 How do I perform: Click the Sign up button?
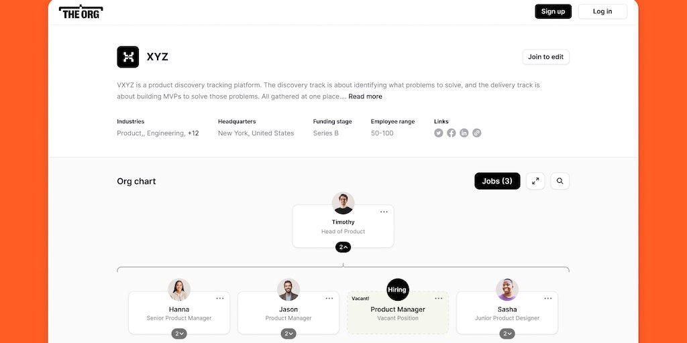(553, 11)
